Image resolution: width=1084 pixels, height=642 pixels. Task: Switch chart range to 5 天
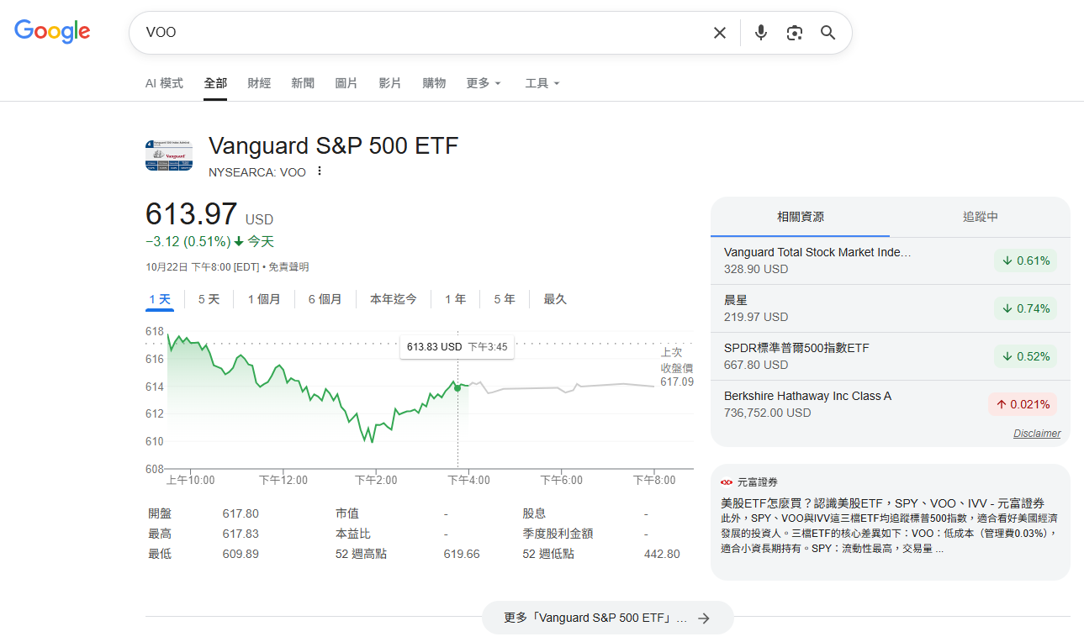pos(209,299)
